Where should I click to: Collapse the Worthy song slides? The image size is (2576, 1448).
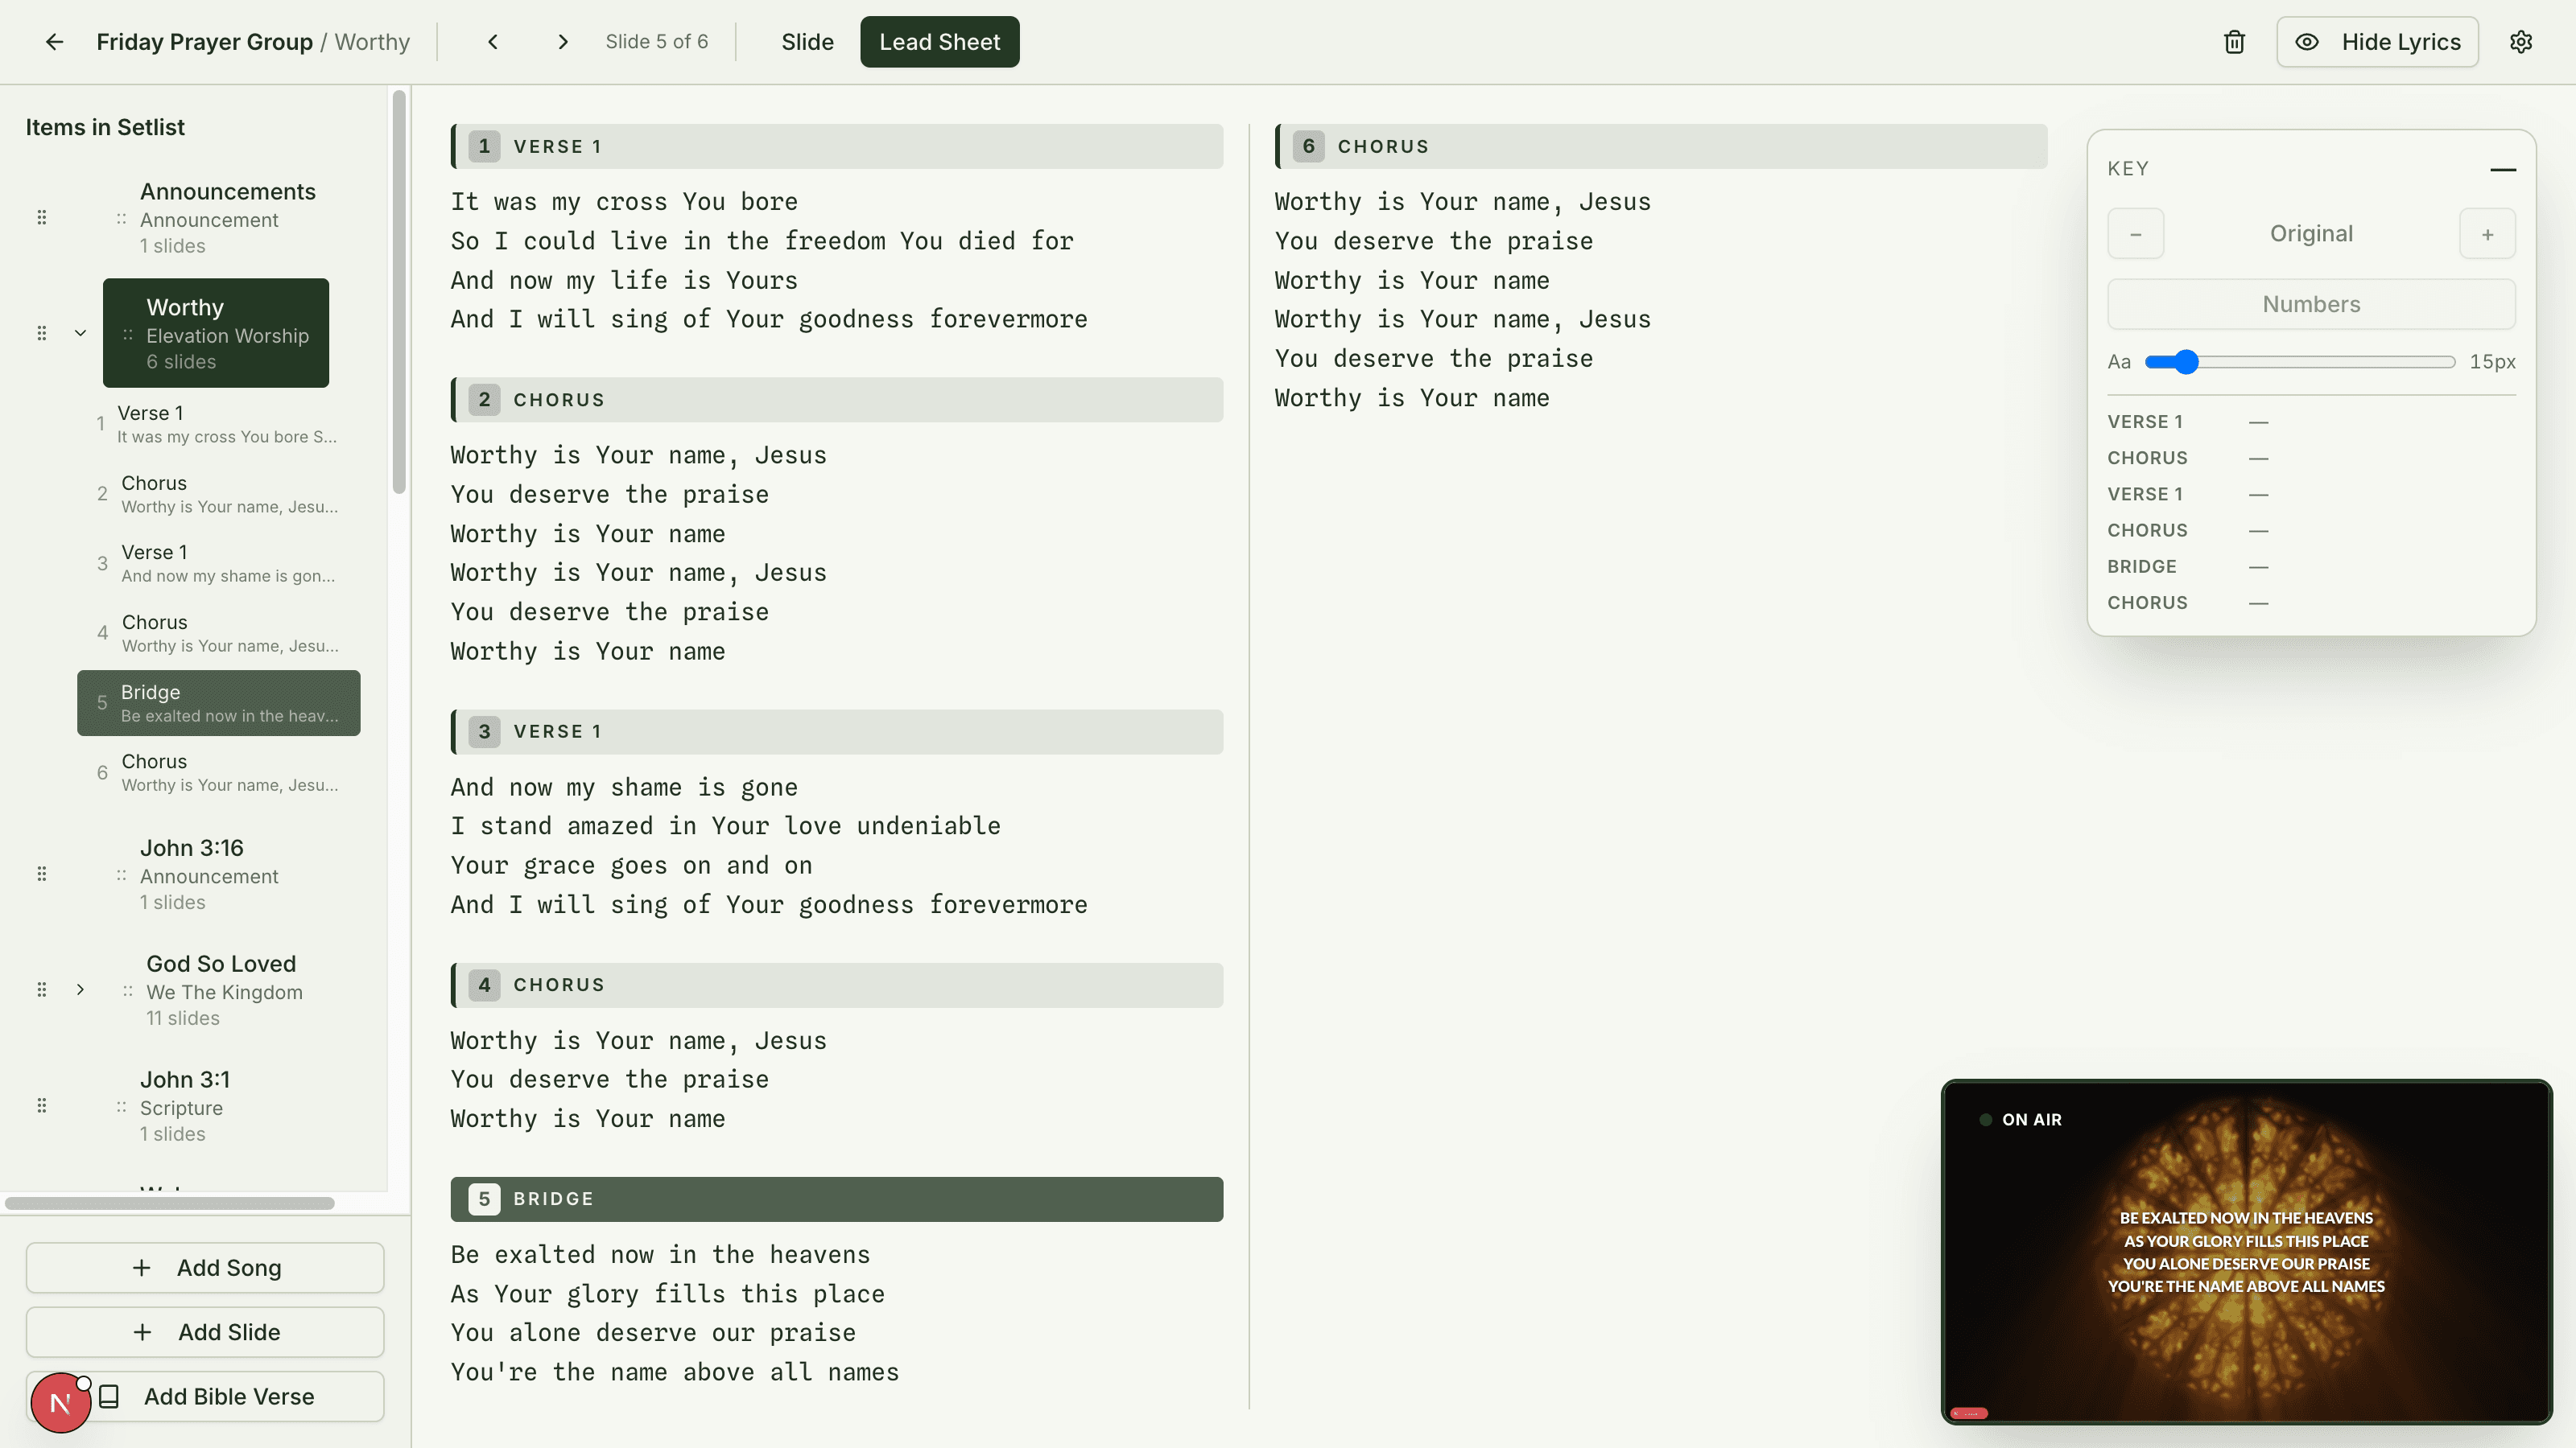point(81,334)
